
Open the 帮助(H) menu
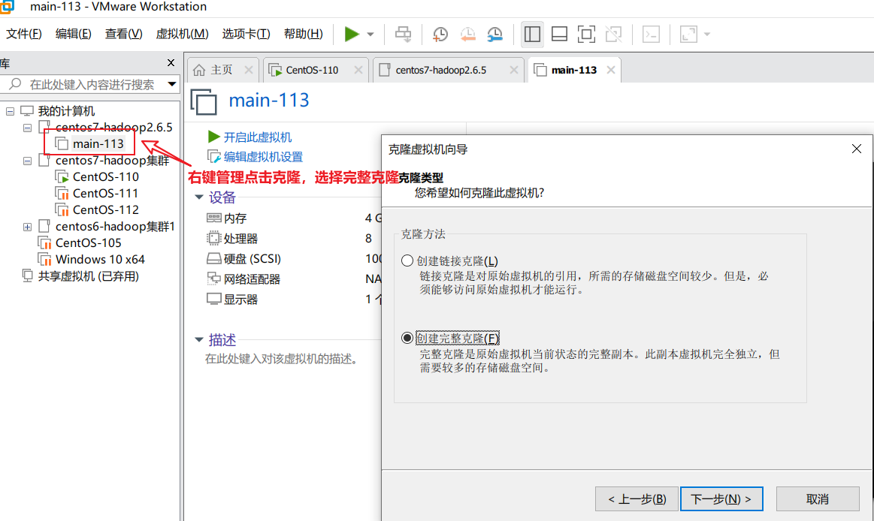point(303,34)
